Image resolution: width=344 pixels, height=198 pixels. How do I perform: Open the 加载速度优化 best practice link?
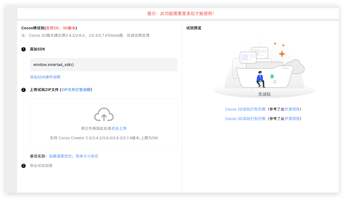pos(60,156)
